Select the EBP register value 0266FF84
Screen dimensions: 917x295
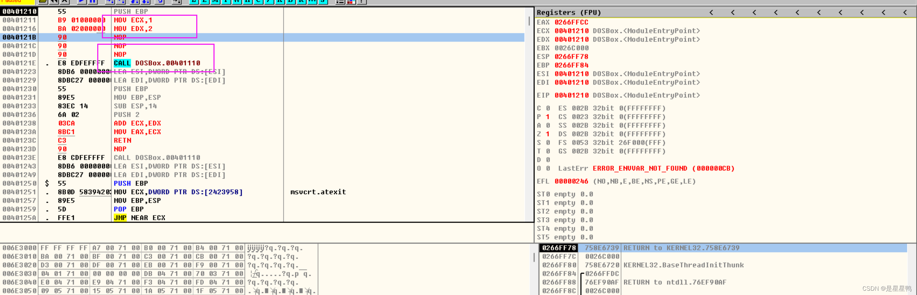click(572, 65)
